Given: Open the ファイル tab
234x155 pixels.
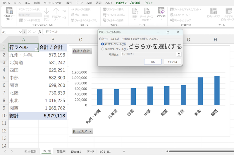Looking at the screenshot, I should pyautogui.click(x=6, y=3).
